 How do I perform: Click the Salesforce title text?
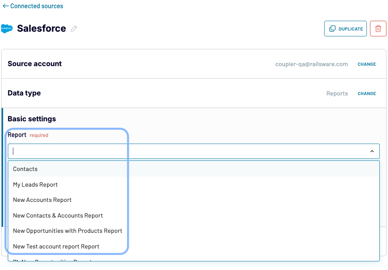point(42,29)
